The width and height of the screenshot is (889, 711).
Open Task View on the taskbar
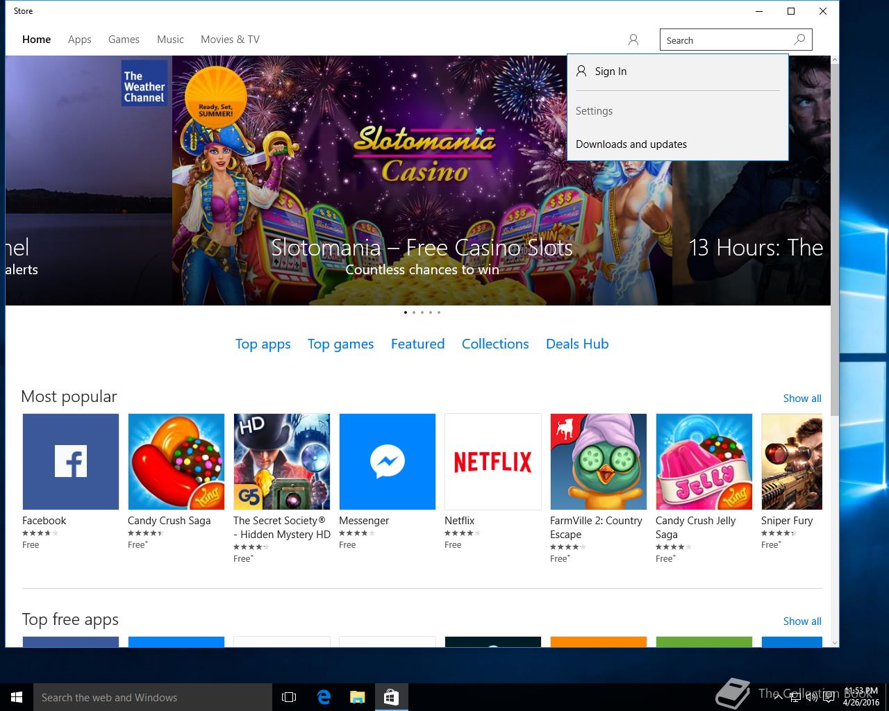click(x=289, y=697)
